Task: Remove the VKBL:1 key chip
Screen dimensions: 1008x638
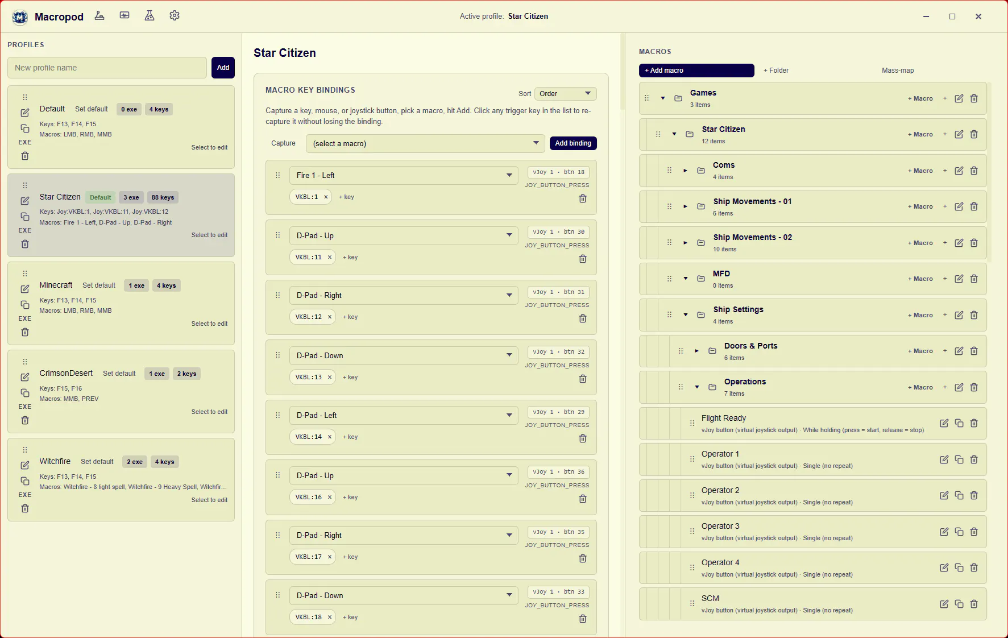Action: (x=326, y=197)
